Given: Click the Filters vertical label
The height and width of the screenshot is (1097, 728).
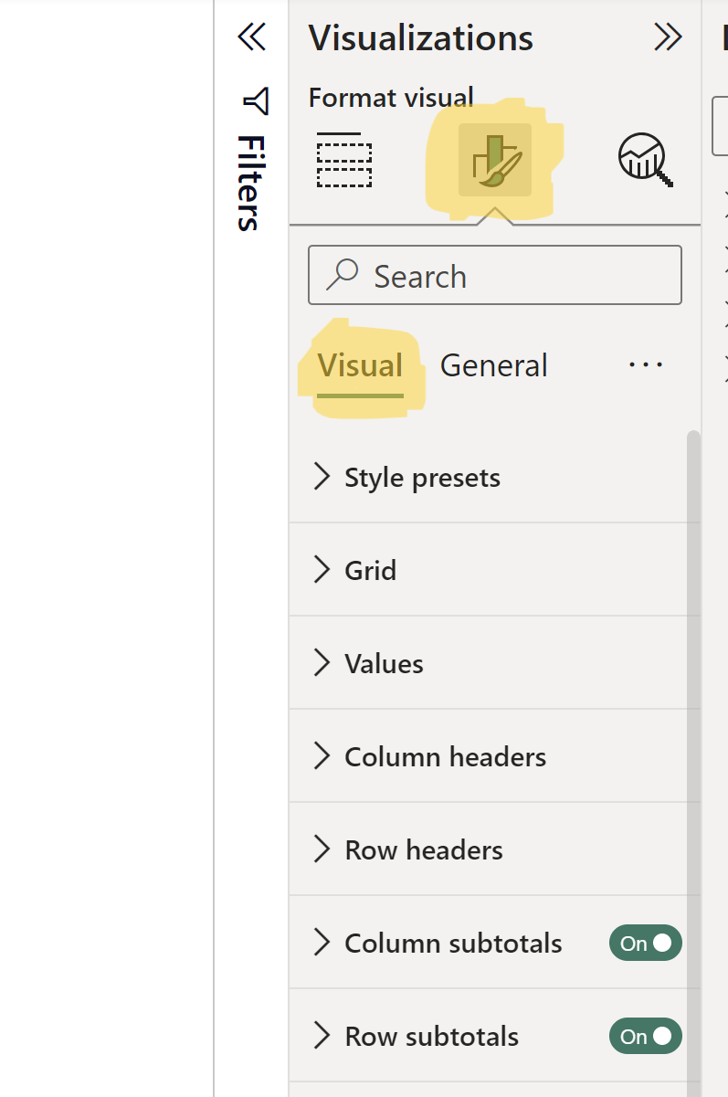Looking at the screenshot, I should point(250,183).
